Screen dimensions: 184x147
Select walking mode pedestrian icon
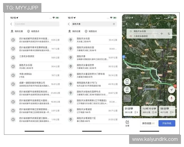158,24
